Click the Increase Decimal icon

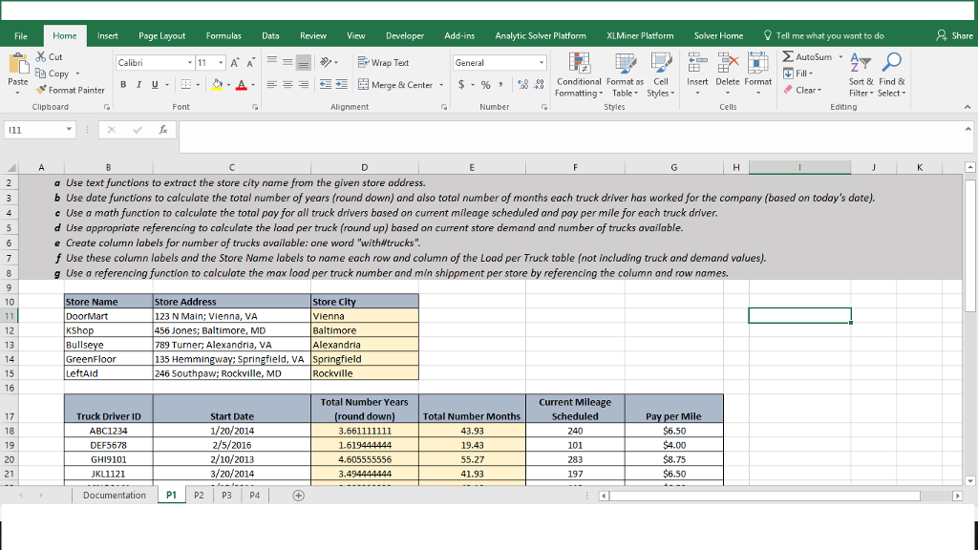pos(522,84)
